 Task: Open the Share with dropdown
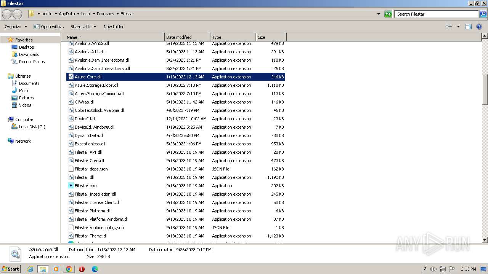coord(83,27)
